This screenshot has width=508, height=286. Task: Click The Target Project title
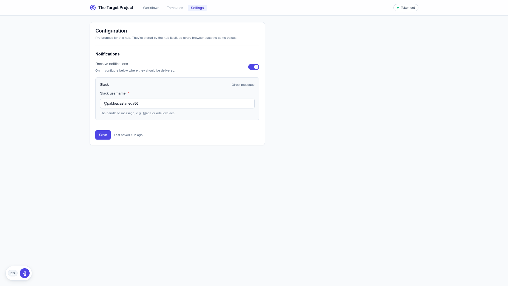point(116,8)
